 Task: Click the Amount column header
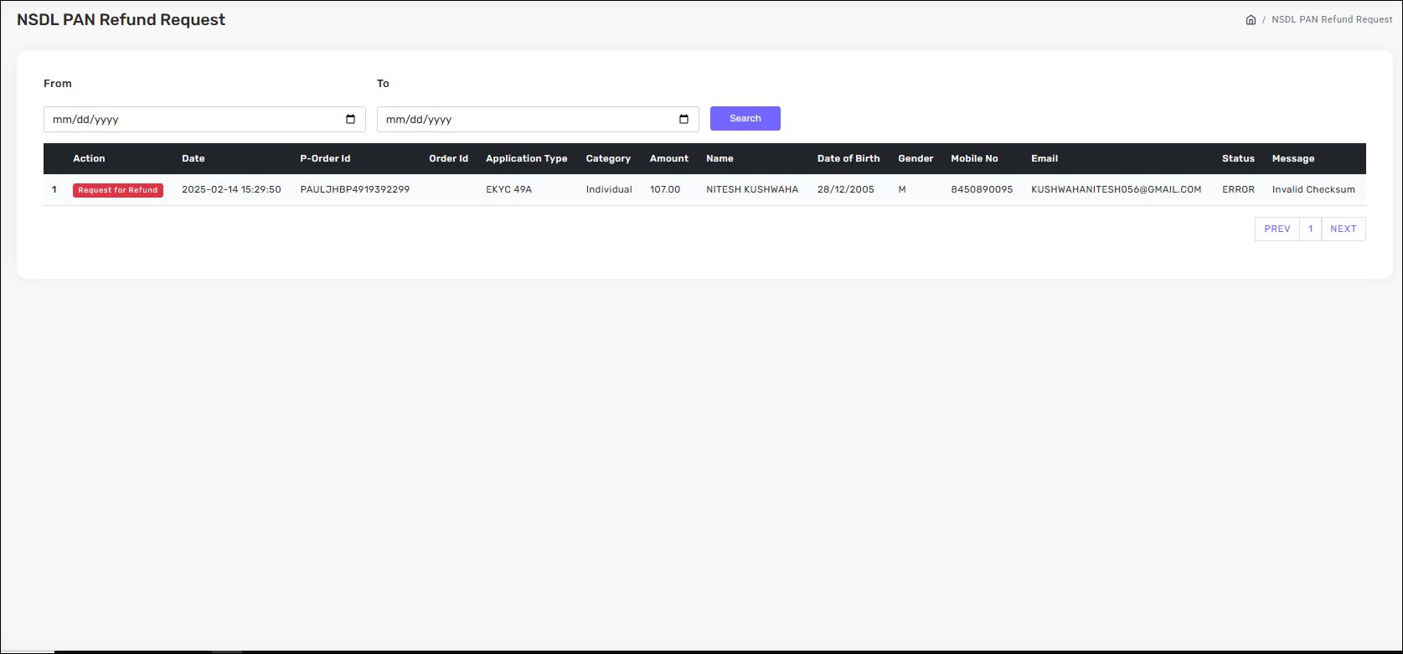[x=668, y=158]
